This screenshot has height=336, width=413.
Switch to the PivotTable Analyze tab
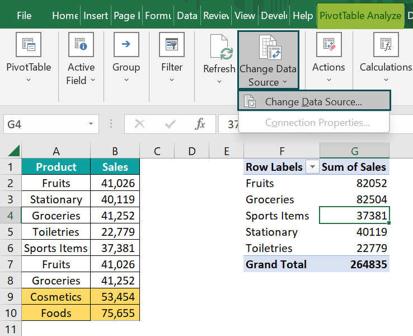(360, 16)
